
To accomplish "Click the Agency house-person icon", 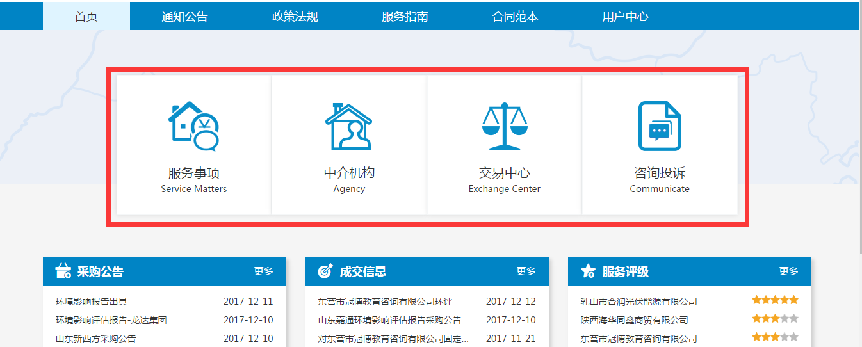I will [x=348, y=126].
